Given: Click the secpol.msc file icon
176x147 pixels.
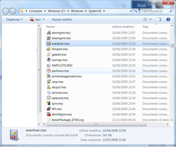Looking at the screenshot, I should point(49,87).
